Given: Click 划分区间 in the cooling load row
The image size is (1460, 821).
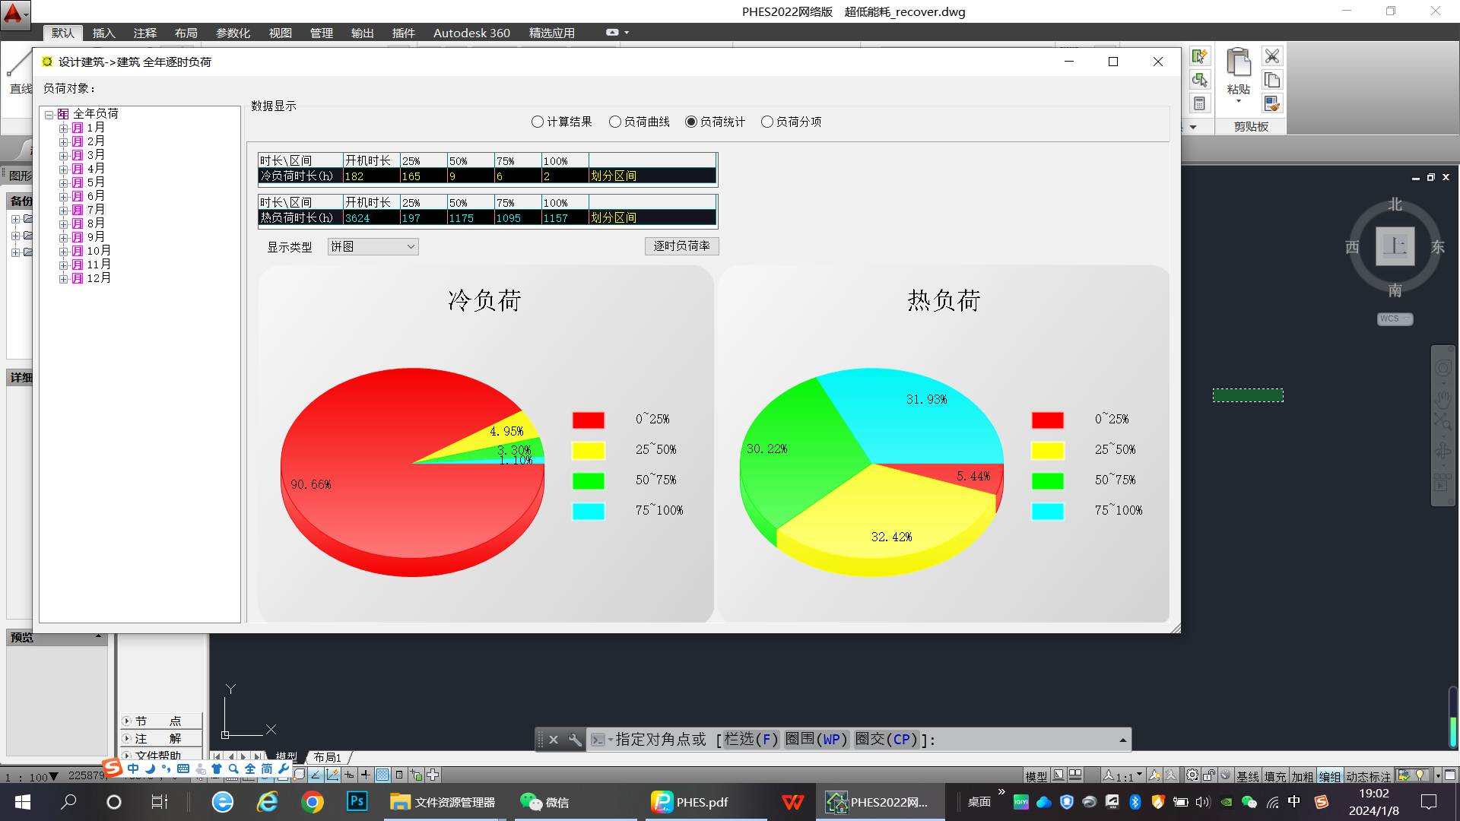Looking at the screenshot, I should [614, 176].
